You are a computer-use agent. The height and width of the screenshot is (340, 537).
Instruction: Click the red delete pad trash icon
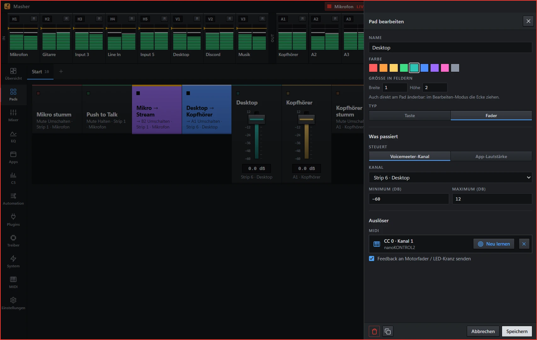[x=374, y=331]
